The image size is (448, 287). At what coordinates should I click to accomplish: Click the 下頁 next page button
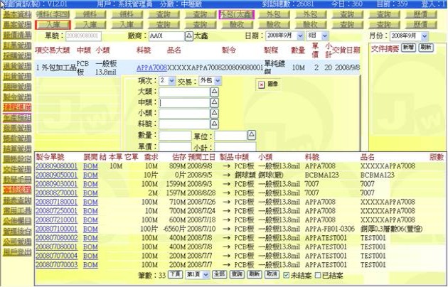[x=176, y=274]
